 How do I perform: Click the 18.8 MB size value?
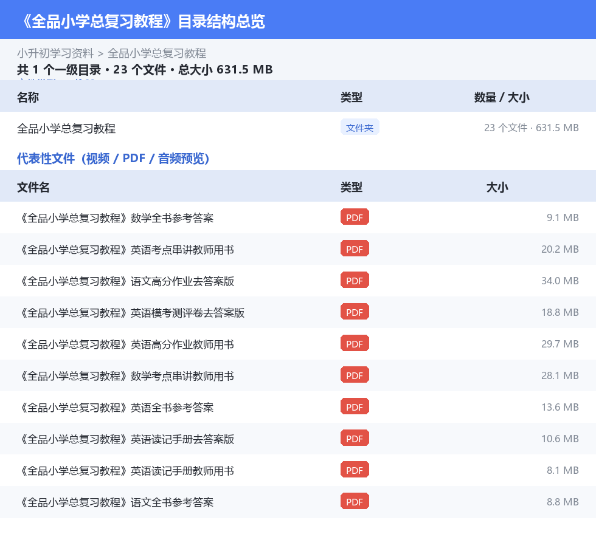point(560,312)
